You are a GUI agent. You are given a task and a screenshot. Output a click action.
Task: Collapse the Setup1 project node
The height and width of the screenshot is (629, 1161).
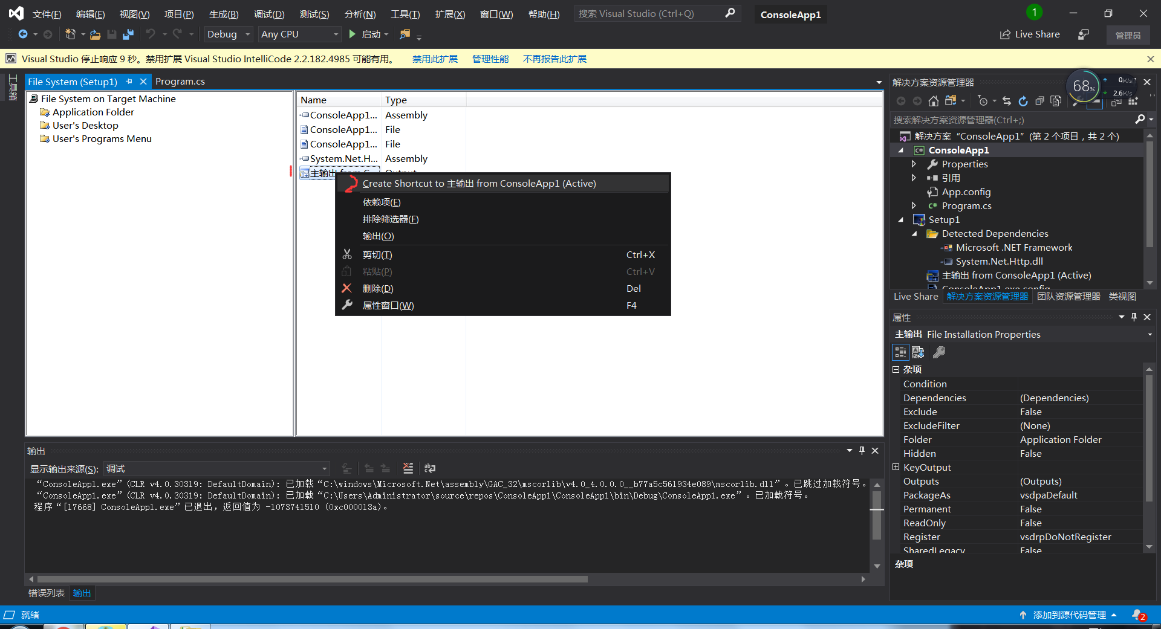[901, 220]
